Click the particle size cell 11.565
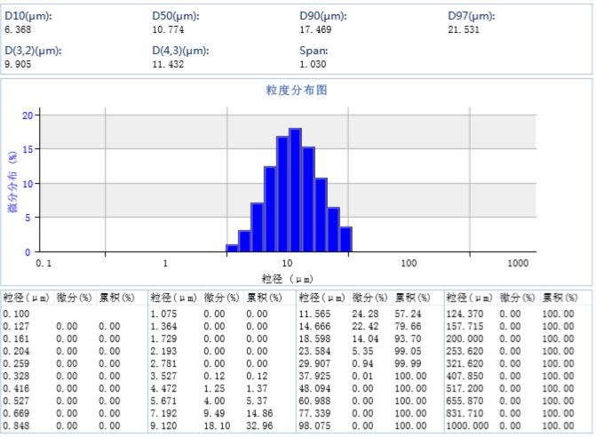 point(314,314)
